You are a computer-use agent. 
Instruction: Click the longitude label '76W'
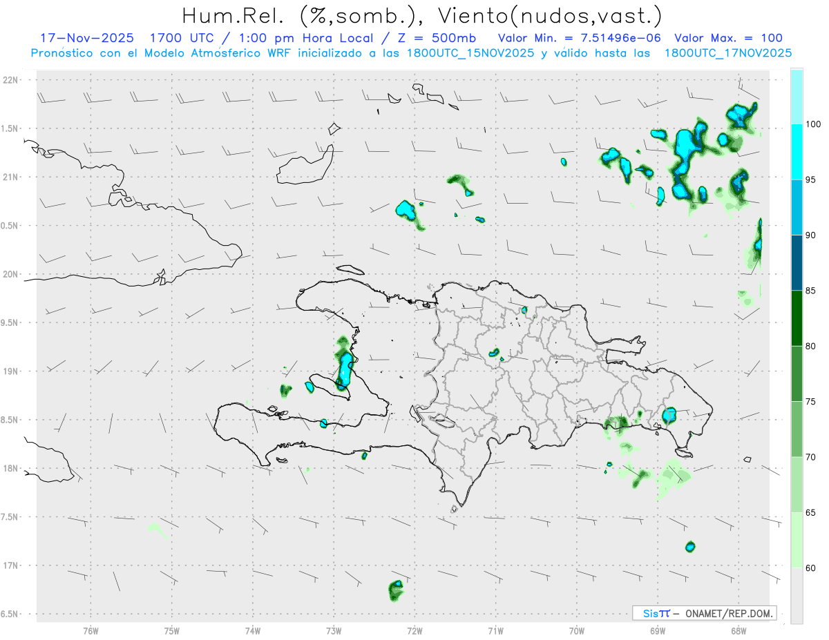click(90, 630)
